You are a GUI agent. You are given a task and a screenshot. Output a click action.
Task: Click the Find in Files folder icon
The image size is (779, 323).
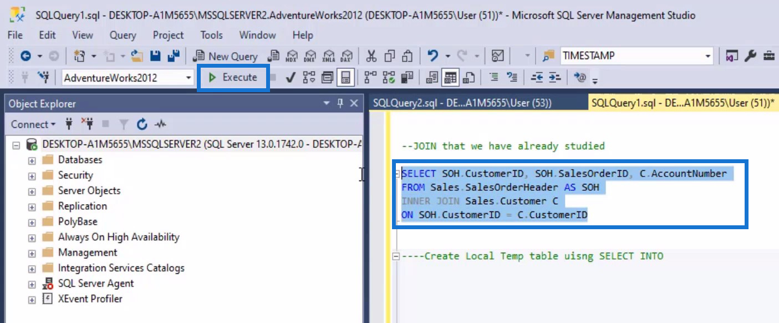tap(548, 56)
